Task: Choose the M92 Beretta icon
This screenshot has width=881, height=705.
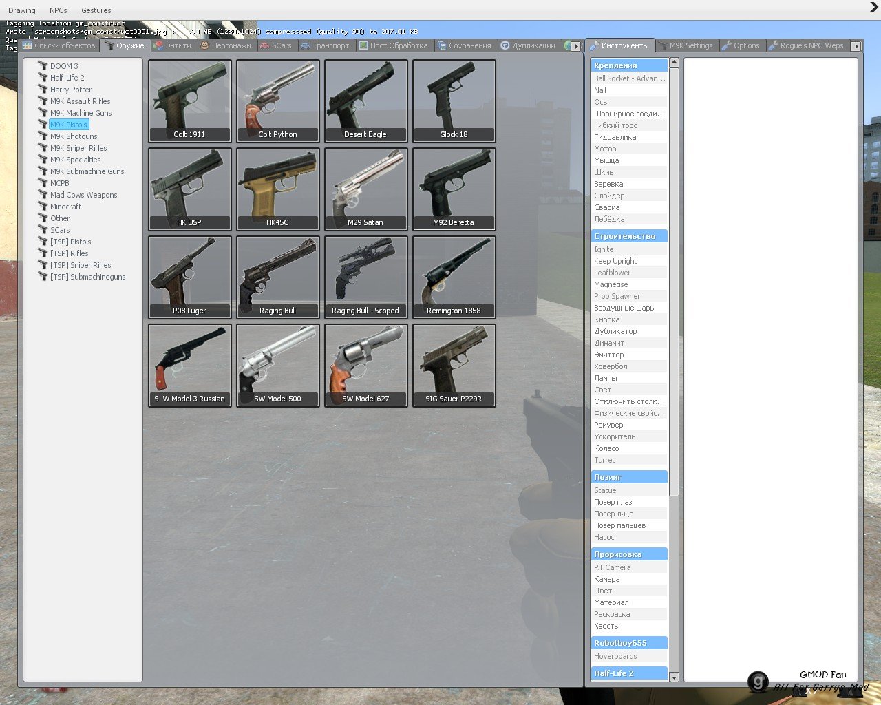Action: [454, 189]
